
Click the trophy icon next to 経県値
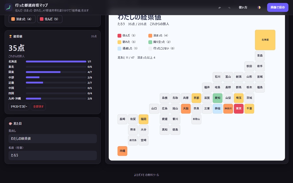click(x=11, y=36)
